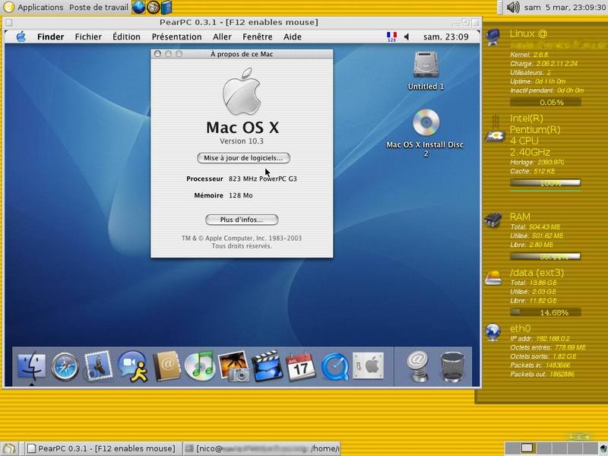Click the CPU 100% usage bar
608x456 pixels.
(x=545, y=183)
